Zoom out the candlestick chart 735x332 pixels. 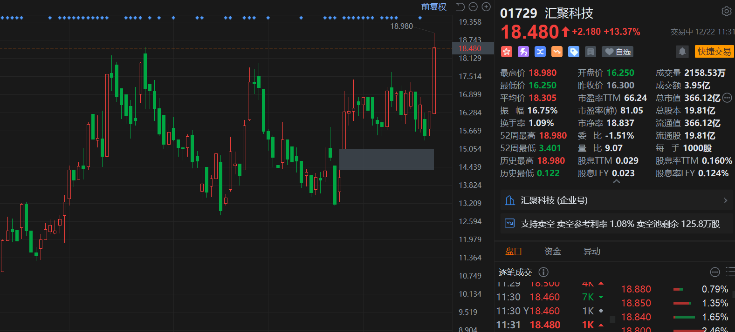pyautogui.click(x=473, y=7)
